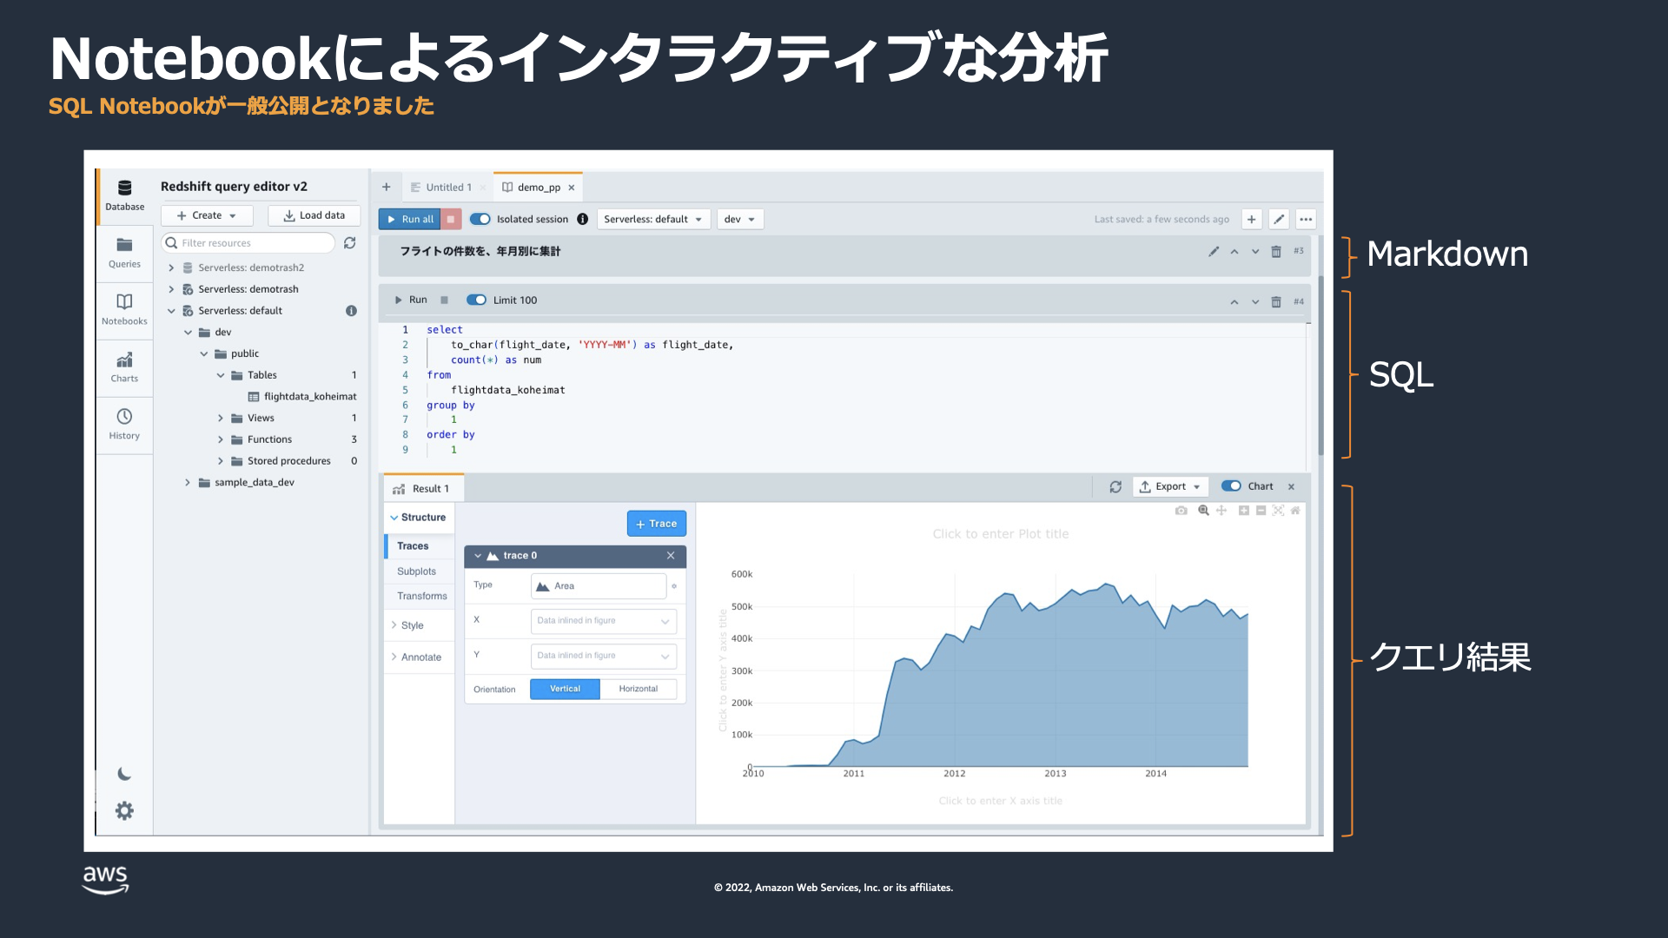The width and height of the screenshot is (1668, 938).
Task: Refresh the resource tree list
Action: point(349,243)
